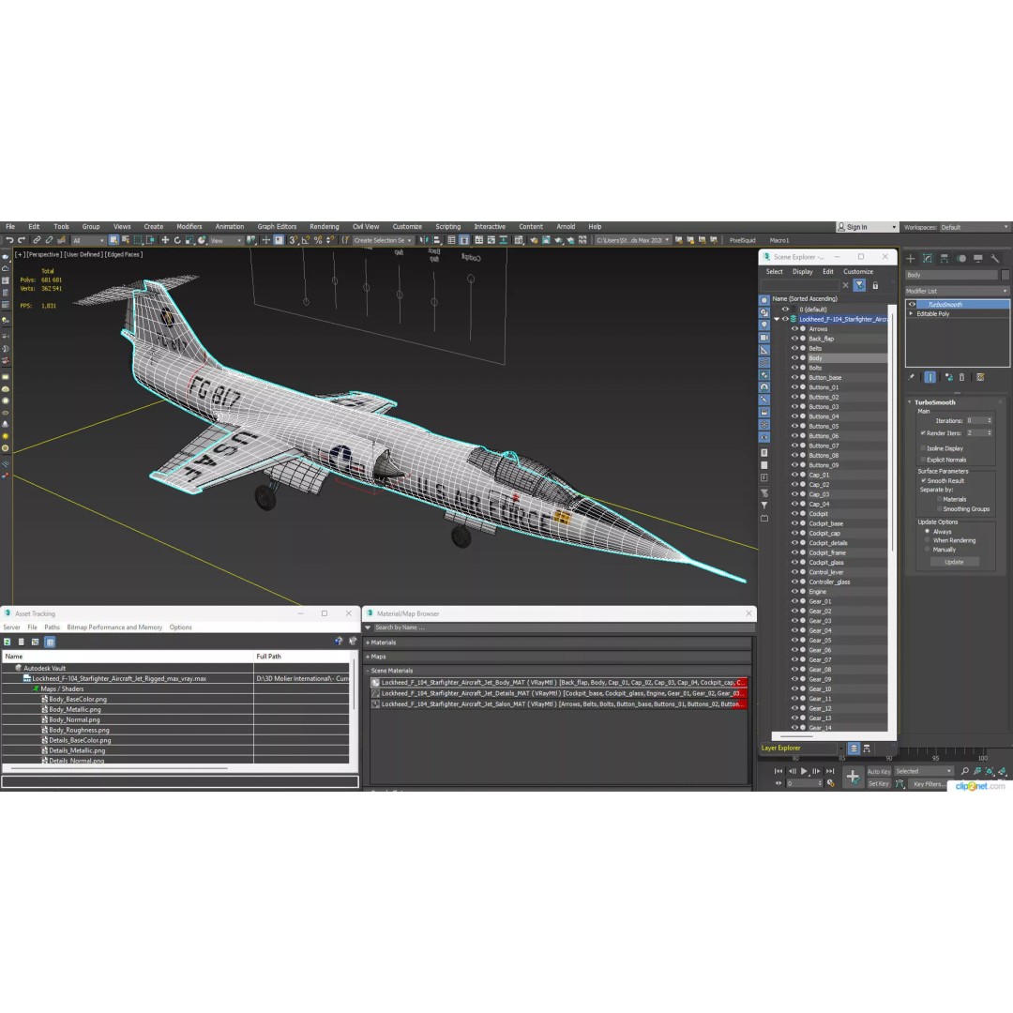Screen dimensions: 1013x1013
Task: Open the Scripting menu
Action: 447,227
